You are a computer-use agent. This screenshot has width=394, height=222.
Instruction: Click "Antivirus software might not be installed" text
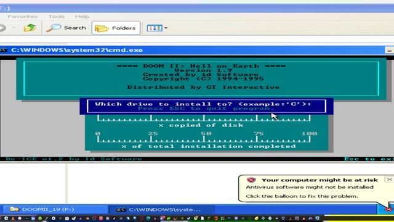click(x=310, y=187)
